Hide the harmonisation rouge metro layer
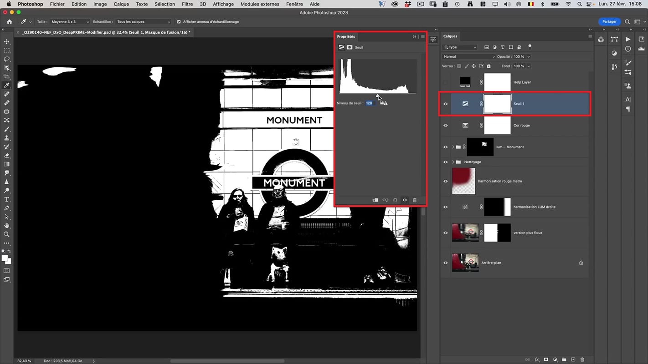 pos(446,181)
